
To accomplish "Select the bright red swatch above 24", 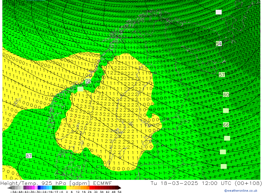I will tap(91, 187).
